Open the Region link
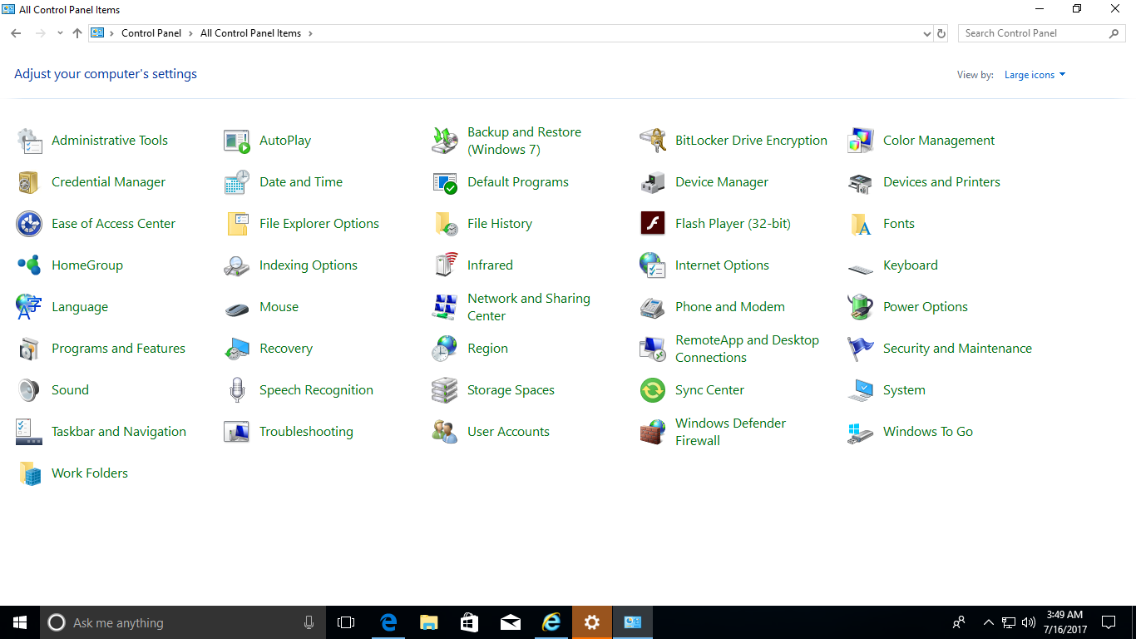 click(x=487, y=349)
